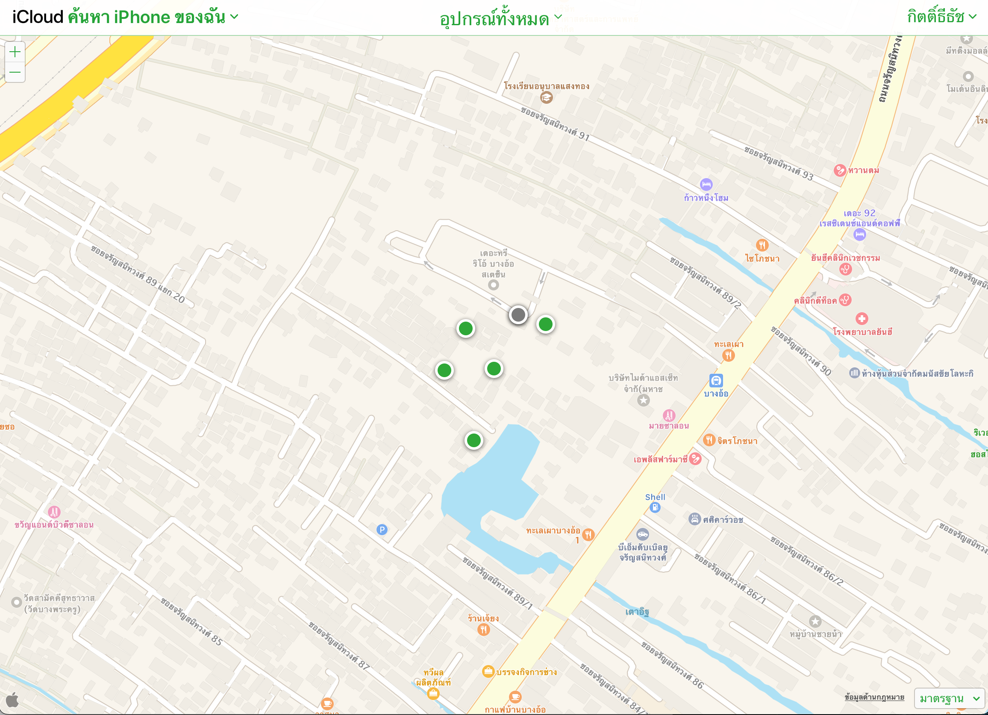Image resolution: width=988 pixels, height=715 pixels.
Task: Select the gray offline device pin
Action: point(518,314)
